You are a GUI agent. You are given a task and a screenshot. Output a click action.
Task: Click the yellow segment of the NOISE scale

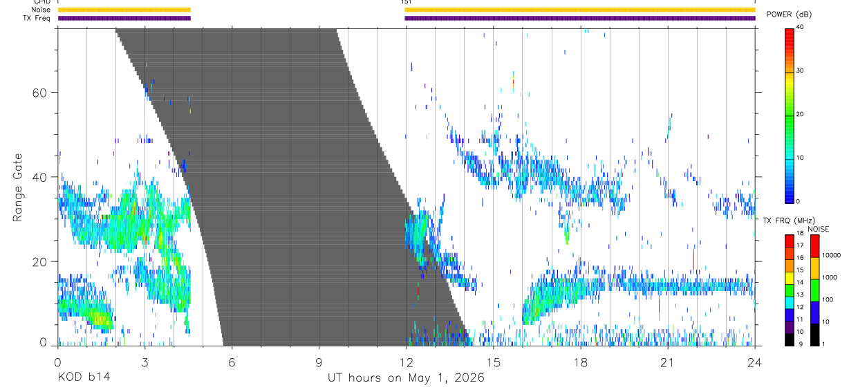[x=814, y=268]
